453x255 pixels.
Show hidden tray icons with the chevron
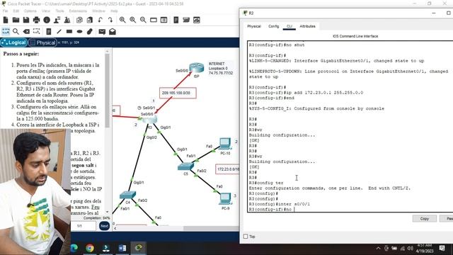click(378, 248)
